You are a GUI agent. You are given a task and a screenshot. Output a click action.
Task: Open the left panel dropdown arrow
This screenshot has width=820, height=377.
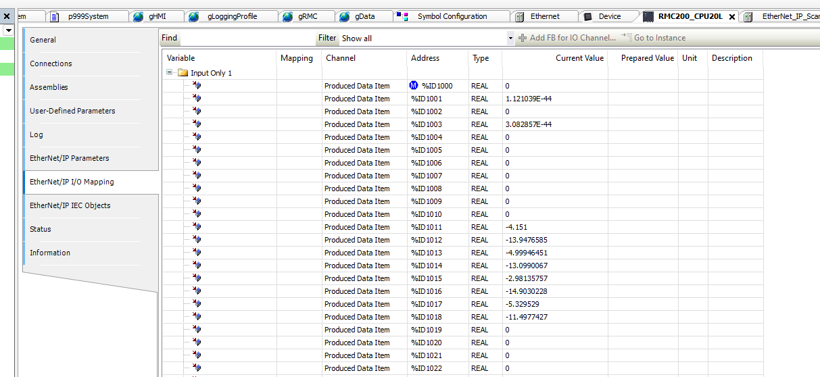click(8, 30)
